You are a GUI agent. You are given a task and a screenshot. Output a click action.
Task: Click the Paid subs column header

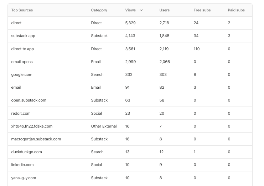click(x=236, y=10)
